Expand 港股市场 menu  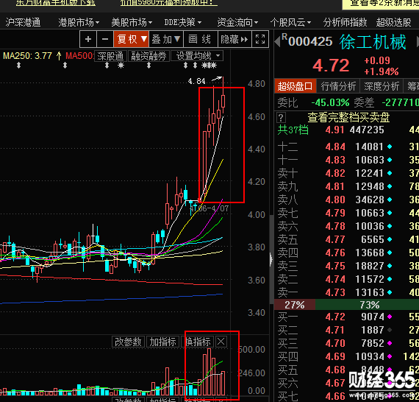[79, 22]
